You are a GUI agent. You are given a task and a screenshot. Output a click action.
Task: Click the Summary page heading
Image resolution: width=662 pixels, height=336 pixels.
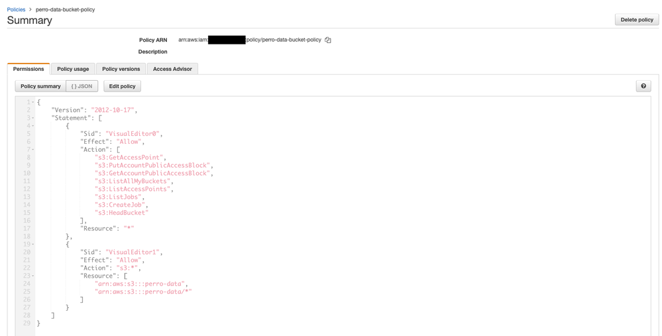pyautogui.click(x=30, y=21)
